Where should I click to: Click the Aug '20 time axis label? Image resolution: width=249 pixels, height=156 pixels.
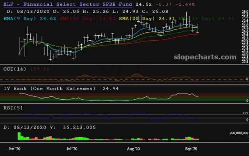(x=133, y=149)
